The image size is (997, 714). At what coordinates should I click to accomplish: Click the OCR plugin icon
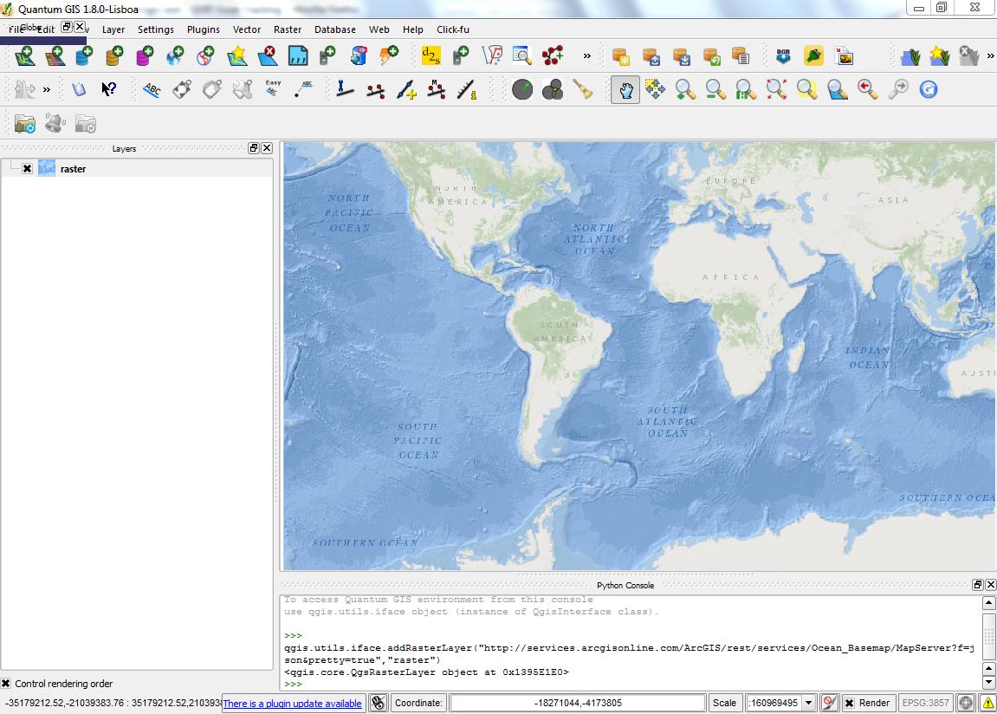pyautogui.click(x=783, y=56)
